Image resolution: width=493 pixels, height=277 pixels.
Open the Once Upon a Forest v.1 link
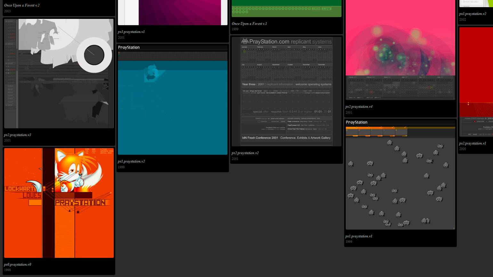click(249, 24)
